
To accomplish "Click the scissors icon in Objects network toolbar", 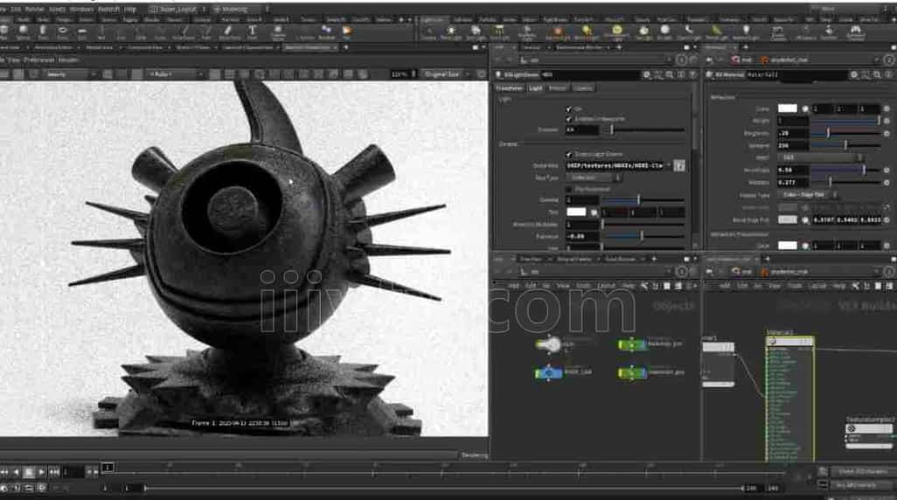I will click(x=644, y=286).
